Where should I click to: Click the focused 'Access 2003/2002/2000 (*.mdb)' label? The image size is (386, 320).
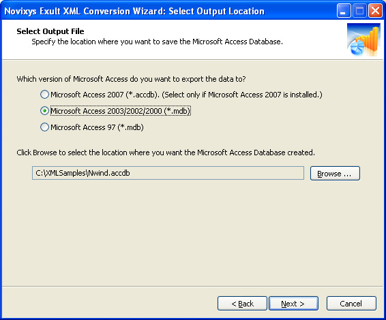121,111
